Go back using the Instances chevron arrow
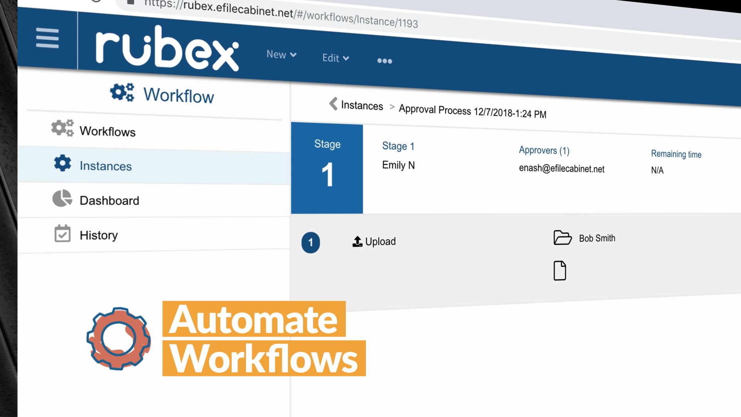 click(333, 103)
